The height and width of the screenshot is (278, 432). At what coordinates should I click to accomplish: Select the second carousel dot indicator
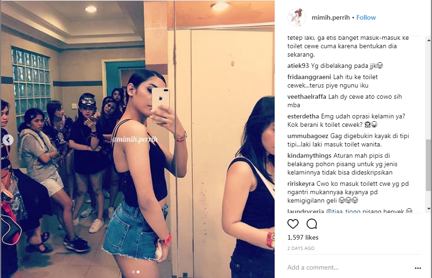138,272
